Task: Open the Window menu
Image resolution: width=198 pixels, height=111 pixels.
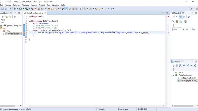Action: tap(55, 5)
